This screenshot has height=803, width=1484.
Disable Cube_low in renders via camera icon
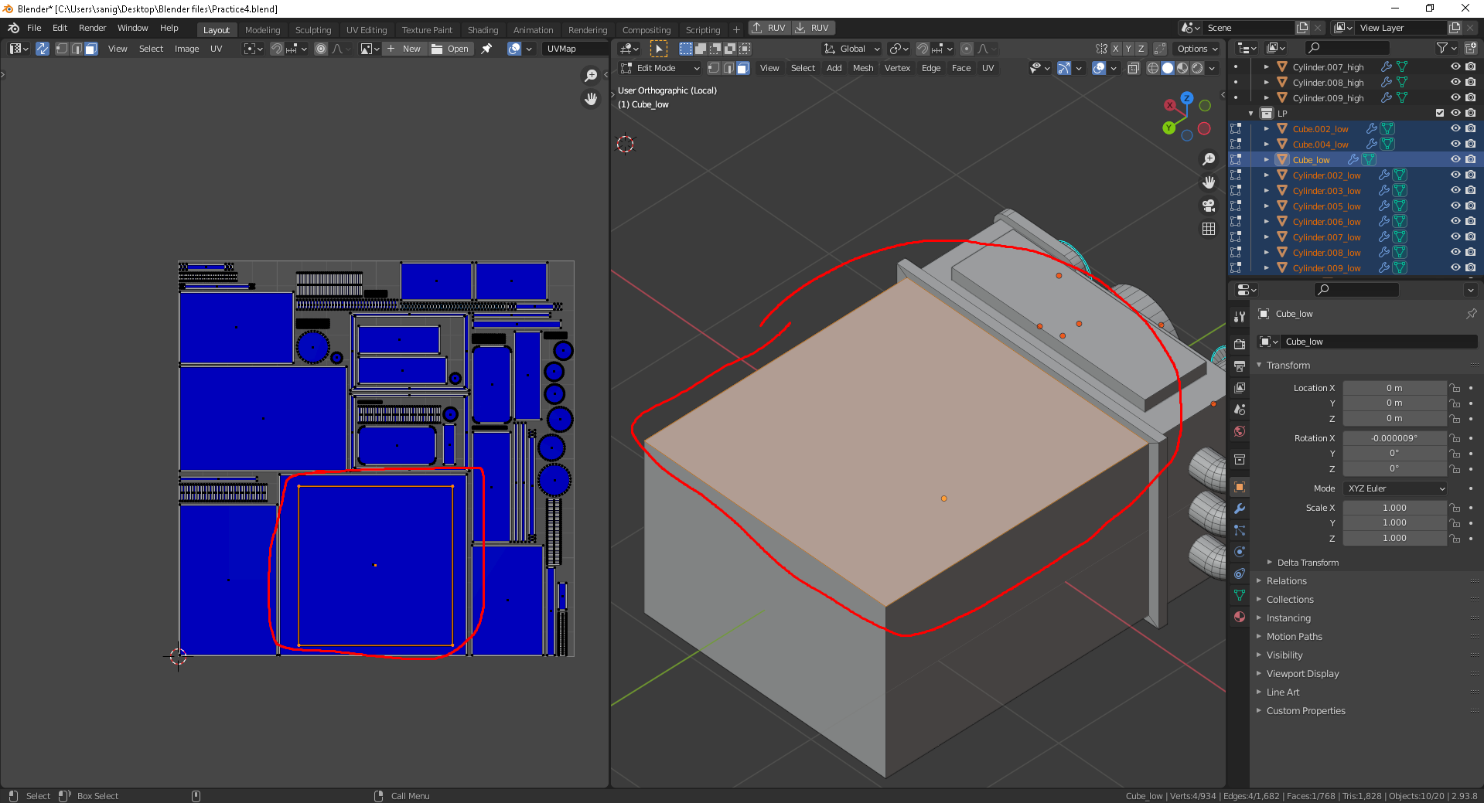pos(1471,159)
